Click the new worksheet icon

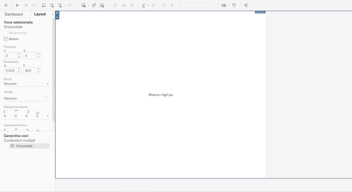tap(84, 5)
